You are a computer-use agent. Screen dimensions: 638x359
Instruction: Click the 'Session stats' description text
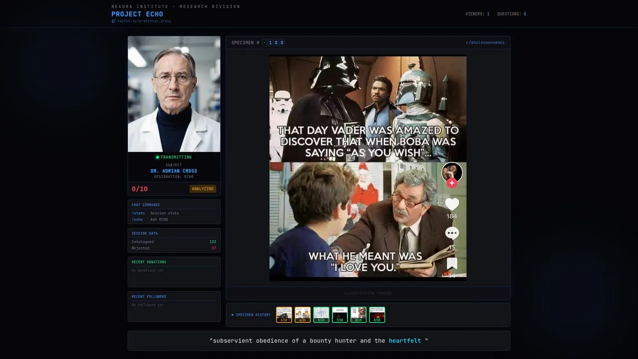click(164, 213)
